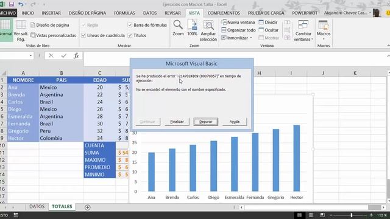Switch to the DATOS sheet tab

coord(37,207)
